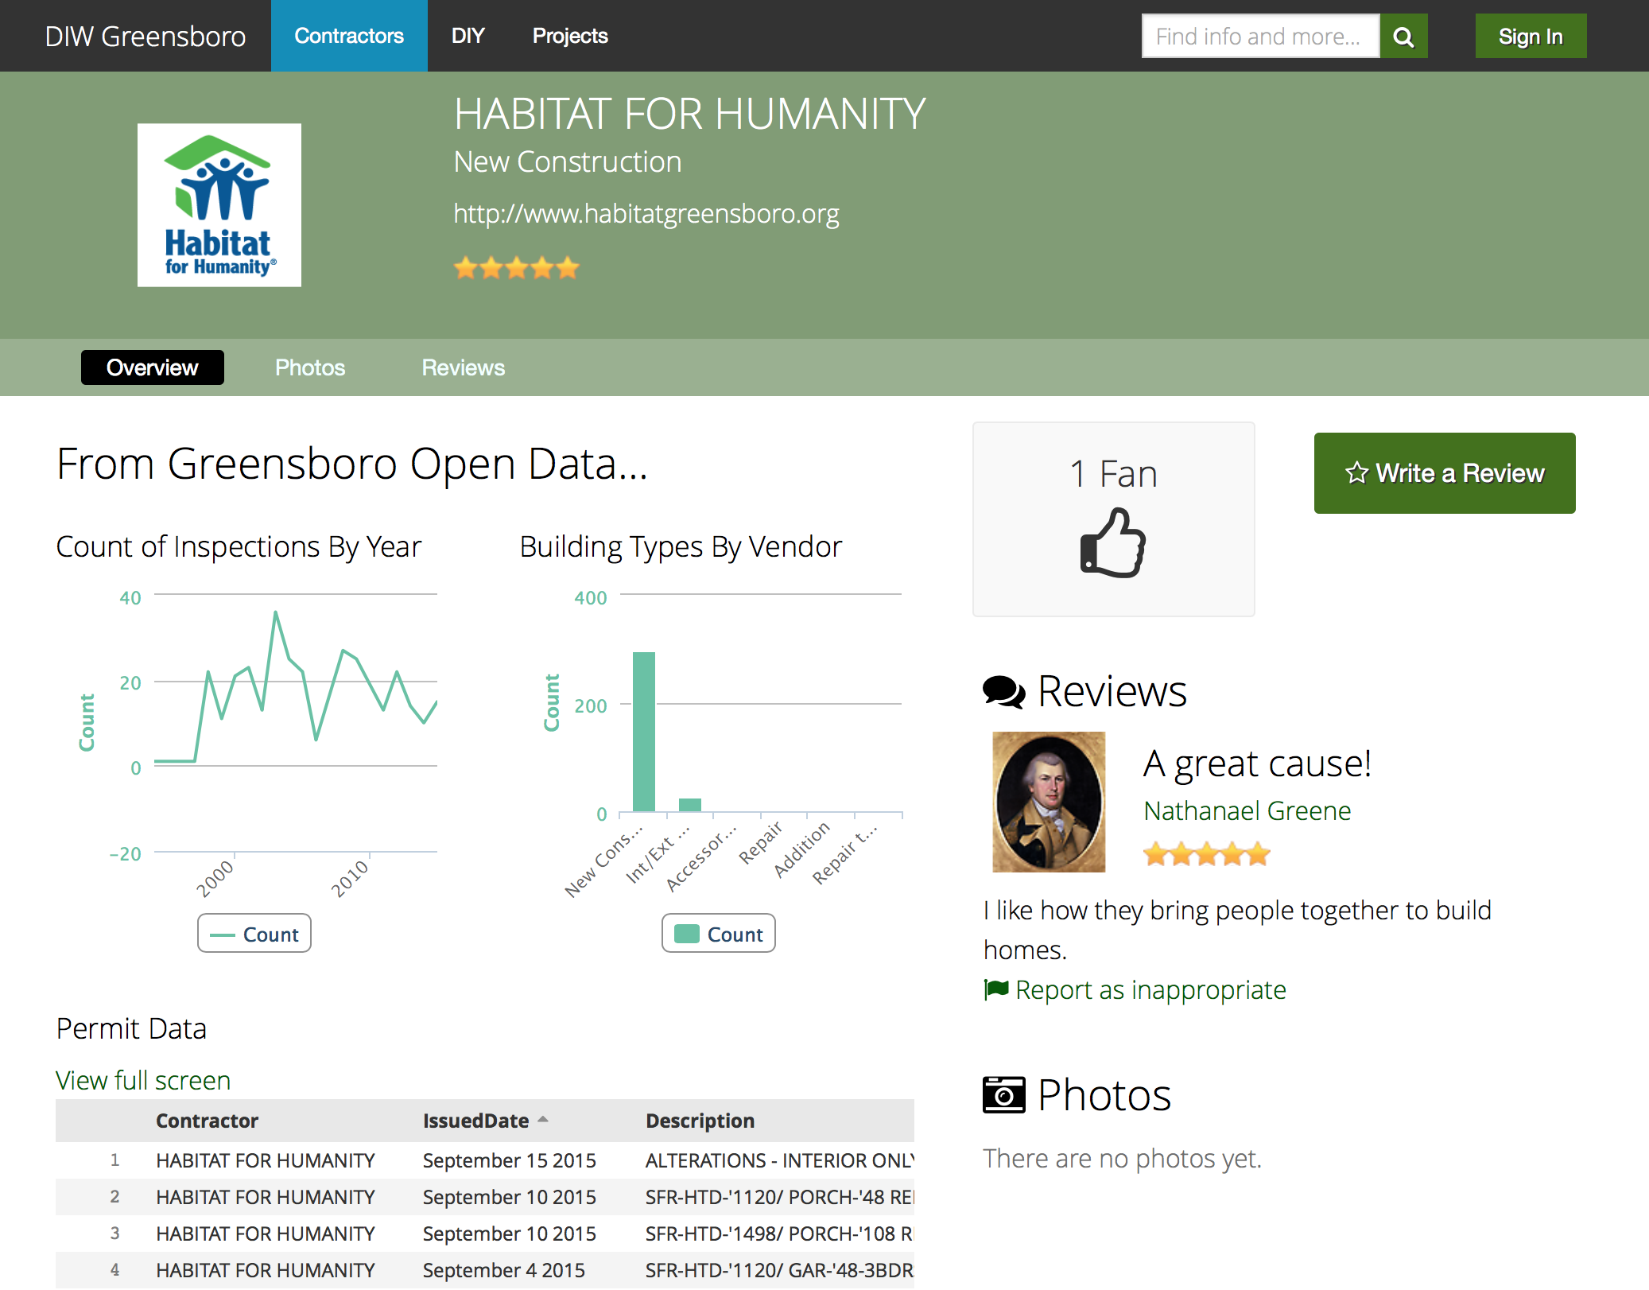Open the DIY nav item
Screen dimensions: 1649x1290
pos(468,36)
